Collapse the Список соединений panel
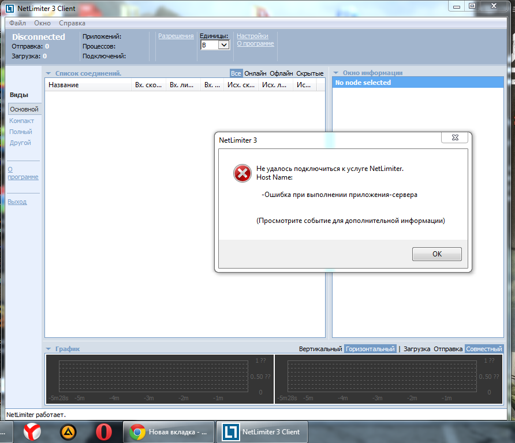This screenshot has width=515, height=443. (x=48, y=73)
